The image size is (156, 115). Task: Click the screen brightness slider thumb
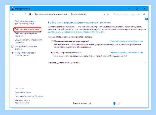coord(114,103)
